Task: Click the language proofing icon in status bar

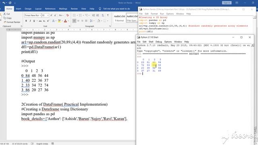Action: click(32, 143)
